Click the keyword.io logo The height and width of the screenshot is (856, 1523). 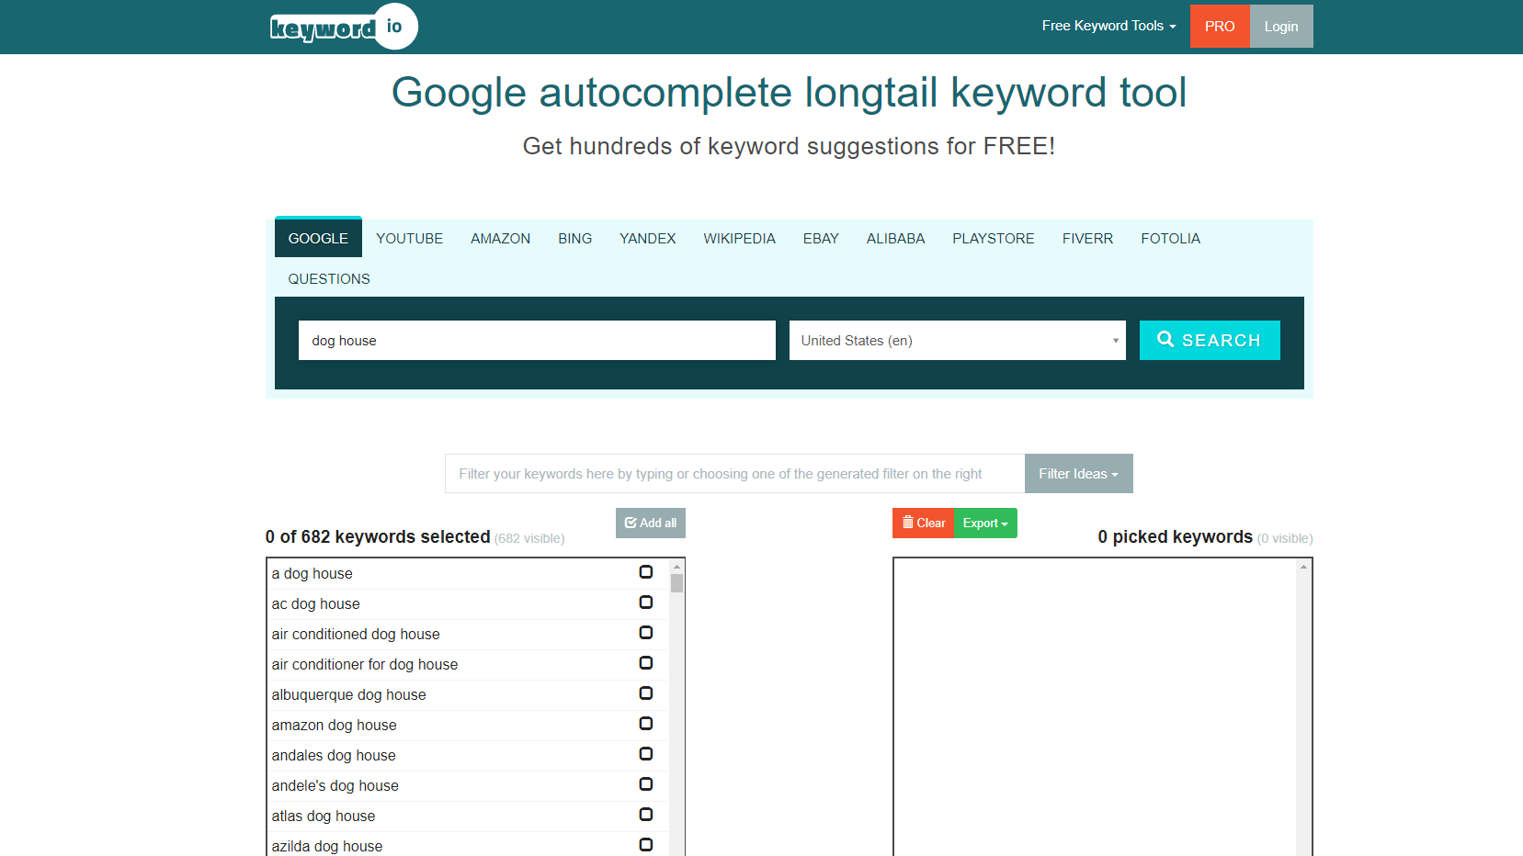click(344, 27)
